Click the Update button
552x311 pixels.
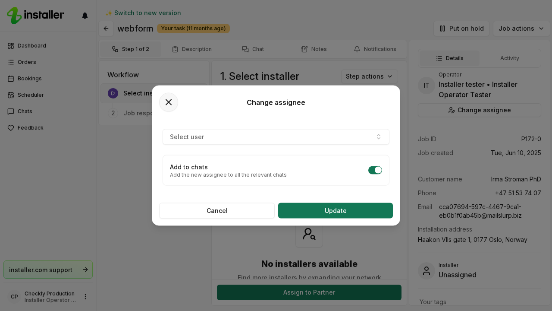[x=336, y=211]
